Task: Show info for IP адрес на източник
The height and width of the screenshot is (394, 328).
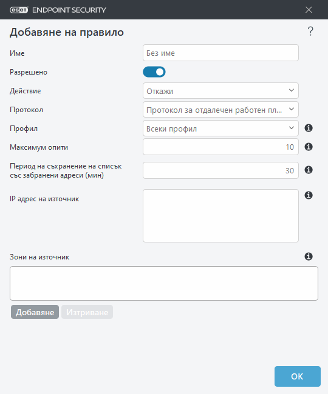Action: point(309,195)
